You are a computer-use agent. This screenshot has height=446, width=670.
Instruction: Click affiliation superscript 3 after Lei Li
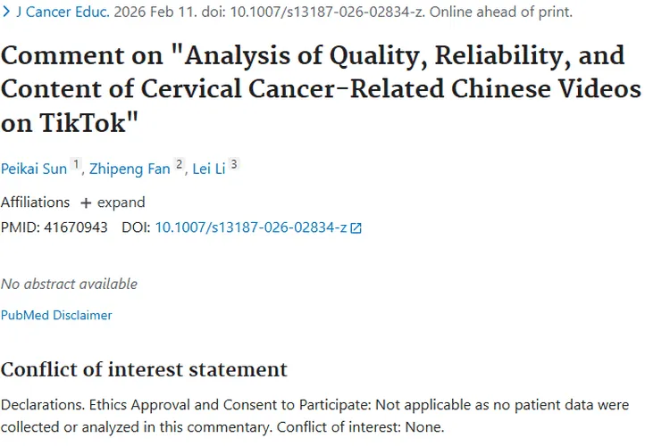click(x=234, y=164)
